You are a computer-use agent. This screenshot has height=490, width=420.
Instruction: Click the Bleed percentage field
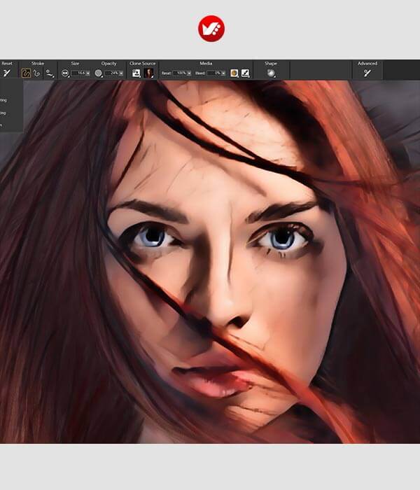coord(214,73)
